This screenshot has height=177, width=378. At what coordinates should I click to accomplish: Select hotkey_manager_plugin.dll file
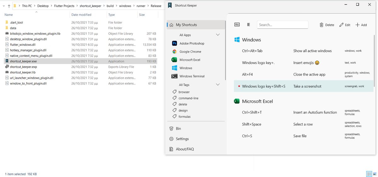pos(28,50)
